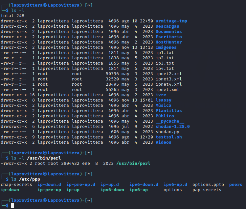This screenshot has height=209, width=246.
Task: Click the testssl.sh directory entry
Action: coord(168,137)
